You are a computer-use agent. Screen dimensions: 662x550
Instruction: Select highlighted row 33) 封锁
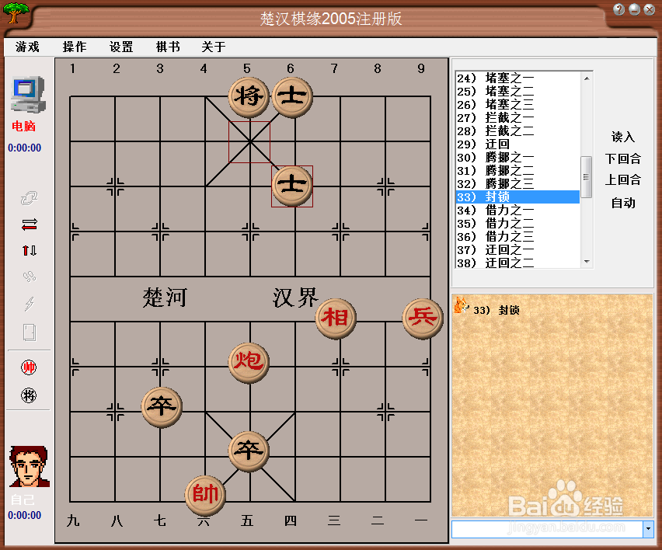click(517, 197)
